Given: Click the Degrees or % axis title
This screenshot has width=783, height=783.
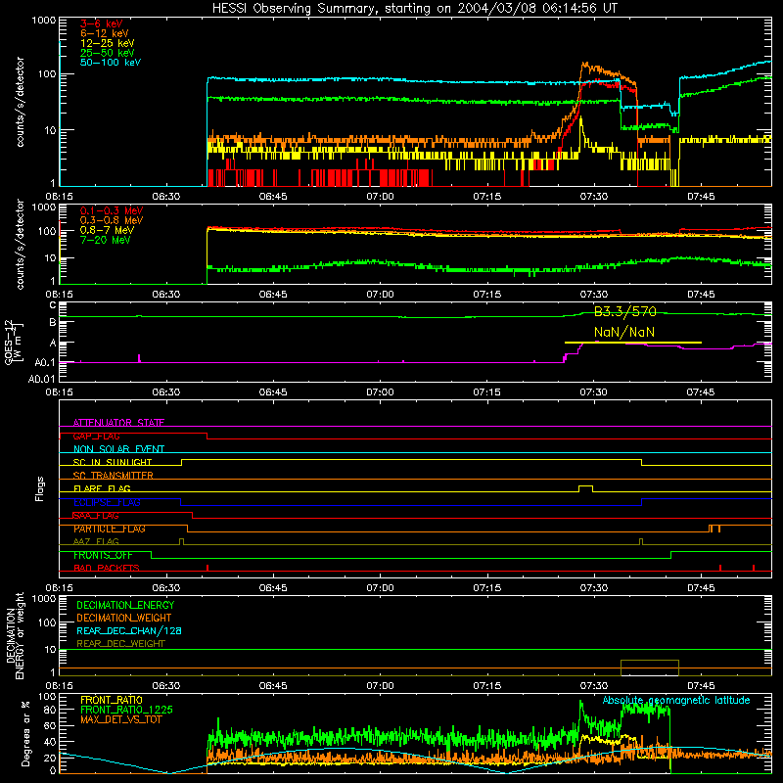Looking at the screenshot, I should coord(25,734).
